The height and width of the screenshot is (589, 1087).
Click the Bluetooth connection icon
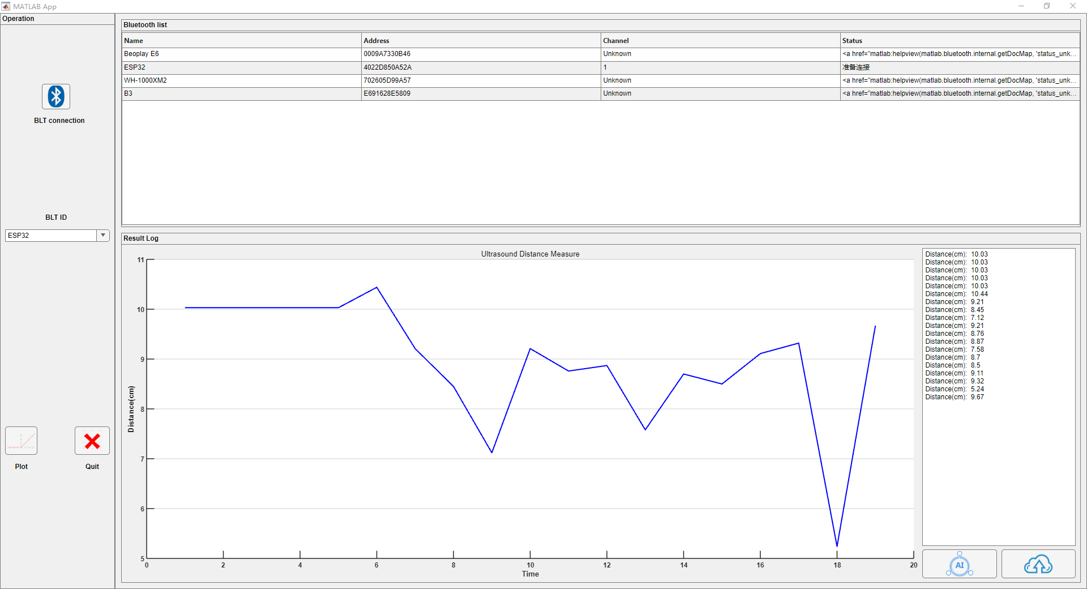56,96
